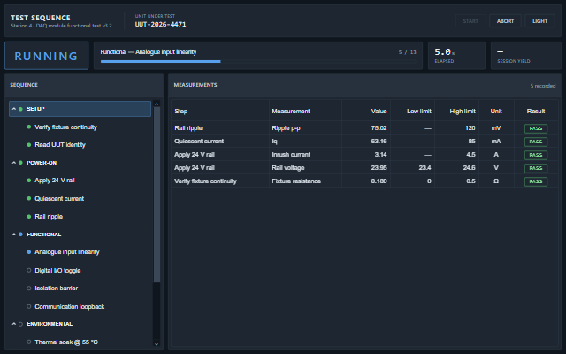Click green status dot of Verify fixture continuity

coord(29,127)
